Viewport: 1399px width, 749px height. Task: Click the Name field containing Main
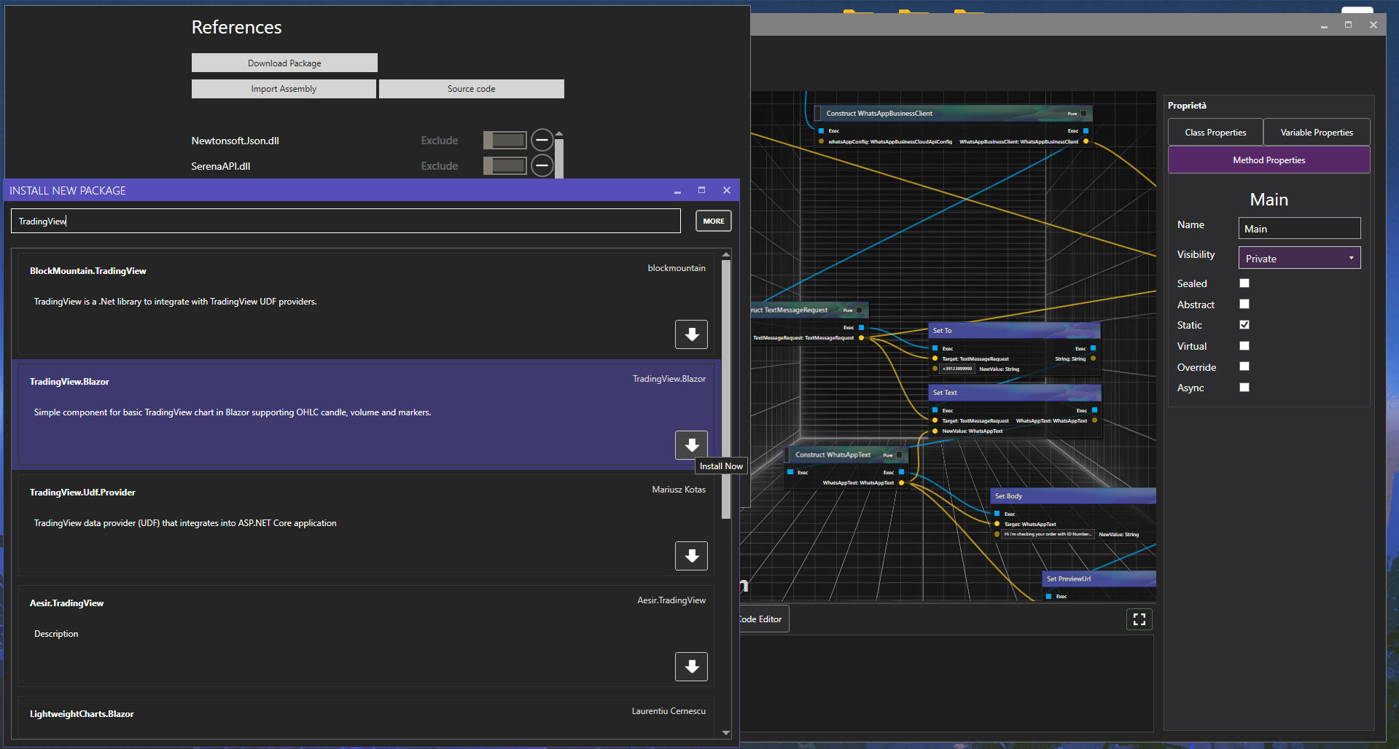coord(1299,229)
